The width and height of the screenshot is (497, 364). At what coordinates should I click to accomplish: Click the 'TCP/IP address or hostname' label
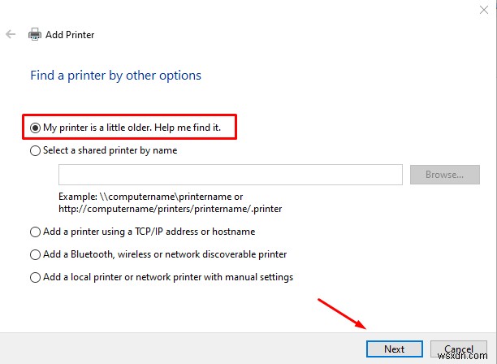coord(195,232)
